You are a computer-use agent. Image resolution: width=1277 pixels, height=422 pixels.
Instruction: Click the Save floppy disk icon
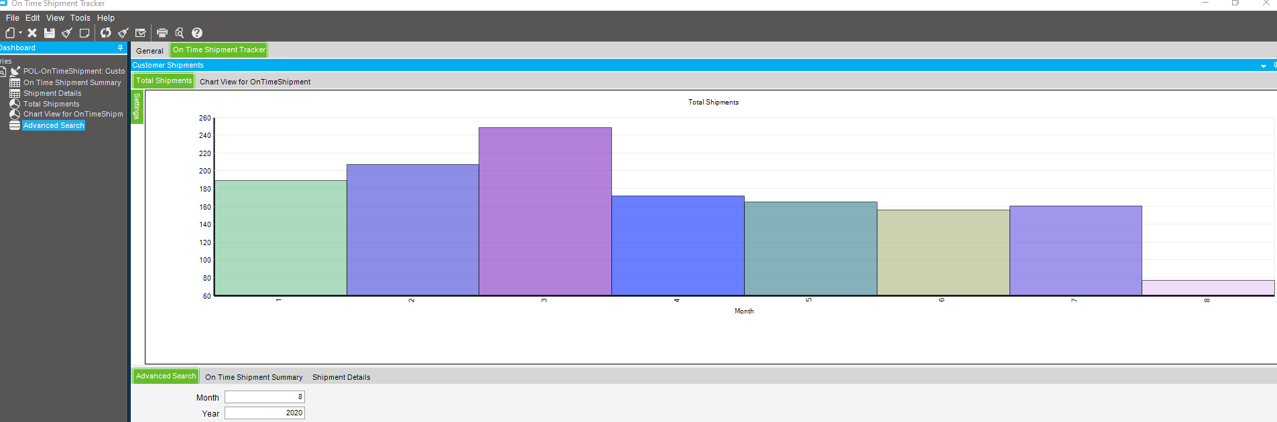49,33
